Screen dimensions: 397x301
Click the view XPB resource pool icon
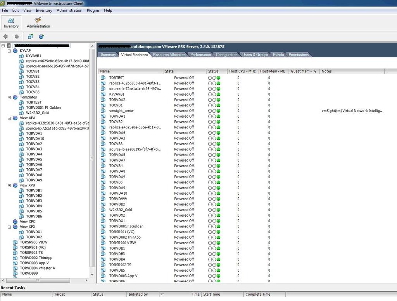coord(15,185)
